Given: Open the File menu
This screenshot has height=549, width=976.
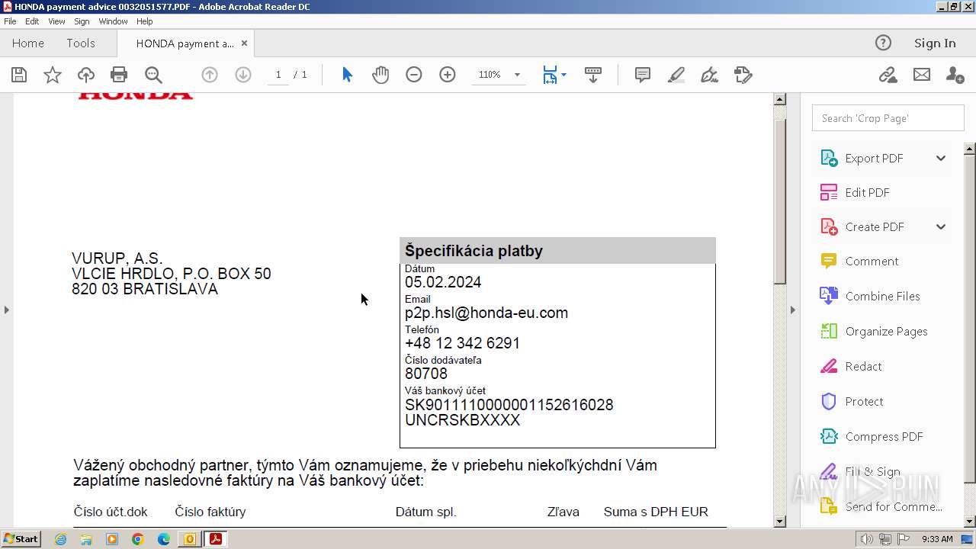Looking at the screenshot, I should pos(10,21).
